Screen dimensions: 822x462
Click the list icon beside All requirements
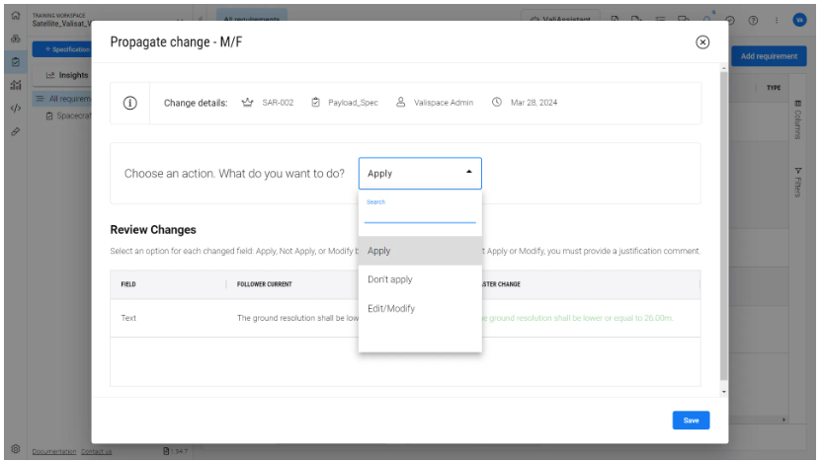point(40,99)
